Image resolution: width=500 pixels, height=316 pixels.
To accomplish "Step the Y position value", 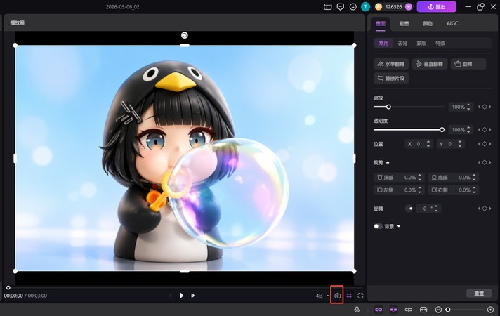I will point(460,144).
